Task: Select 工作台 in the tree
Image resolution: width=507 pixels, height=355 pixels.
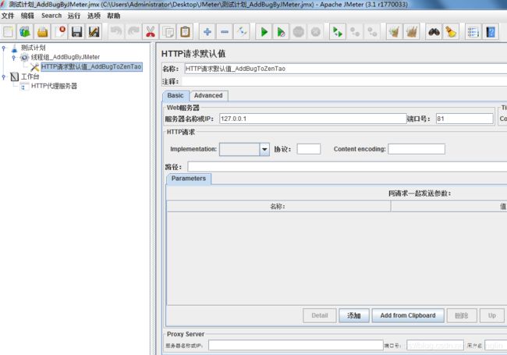Action: click(x=30, y=76)
